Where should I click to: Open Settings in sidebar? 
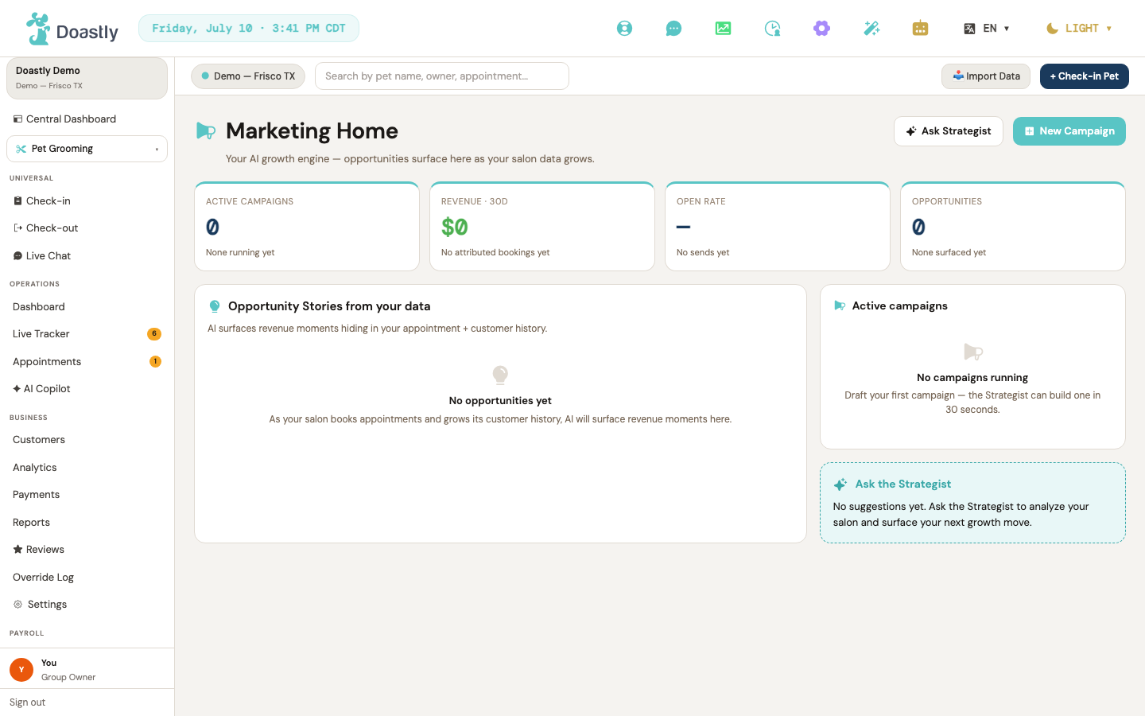87,605
